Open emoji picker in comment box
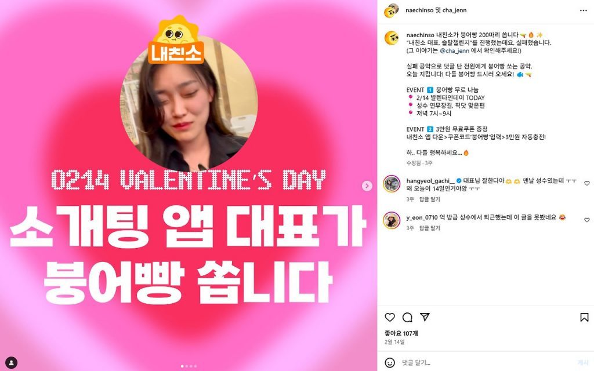This screenshot has width=594, height=371. click(390, 362)
